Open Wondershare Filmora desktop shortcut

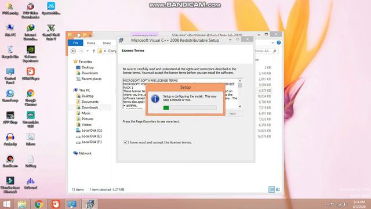click(x=10, y=185)
